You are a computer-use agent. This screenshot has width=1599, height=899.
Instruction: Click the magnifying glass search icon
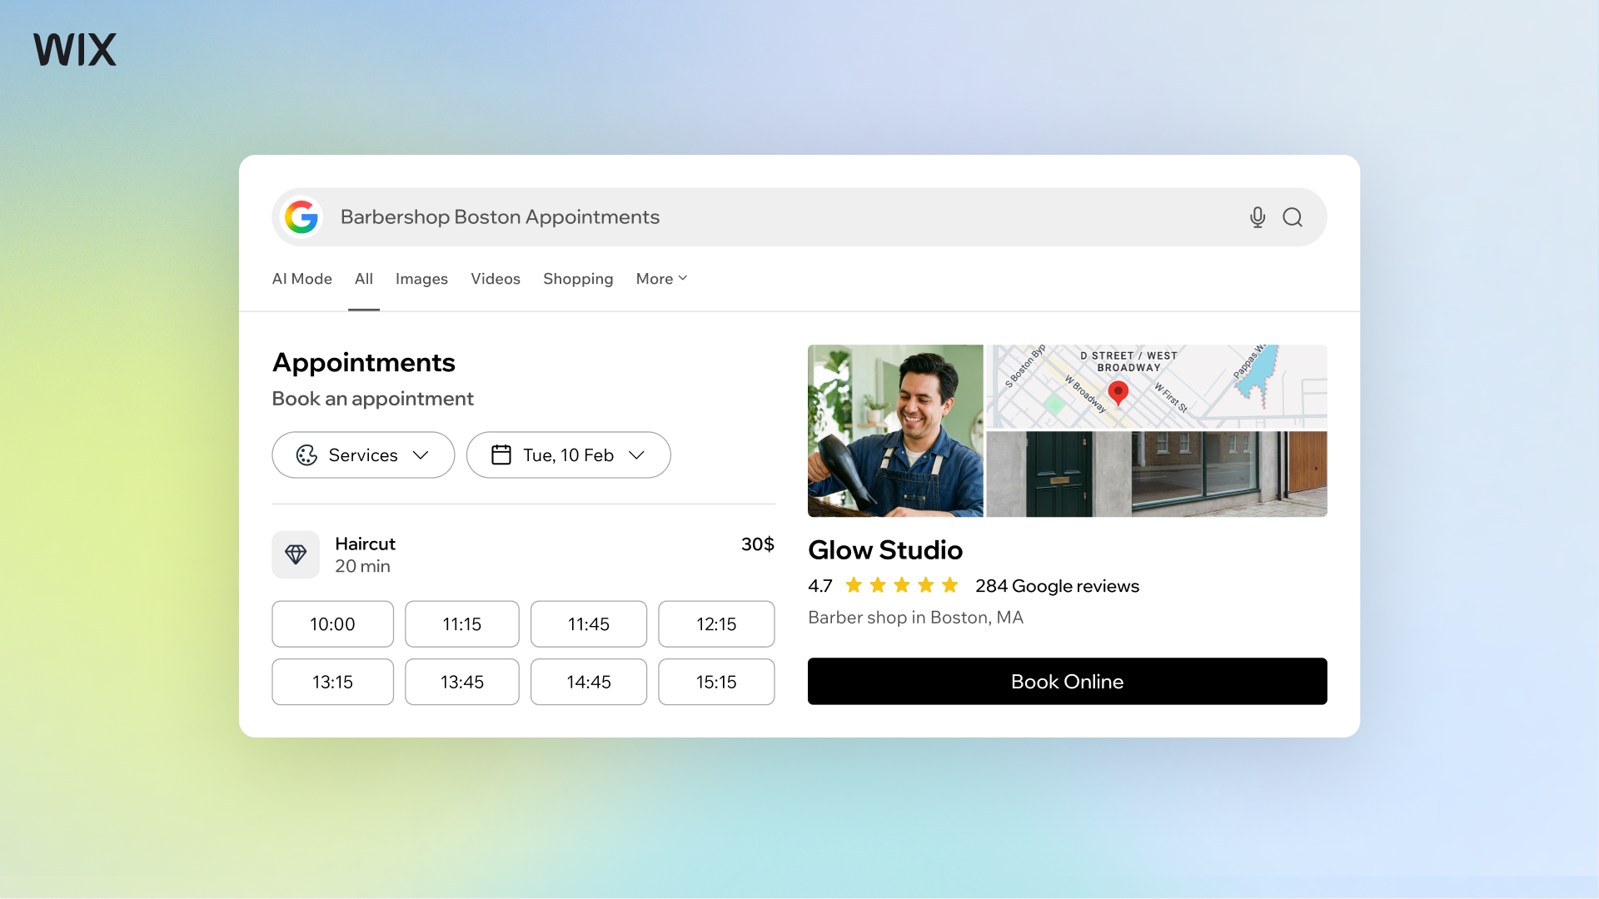point(1293,216)
